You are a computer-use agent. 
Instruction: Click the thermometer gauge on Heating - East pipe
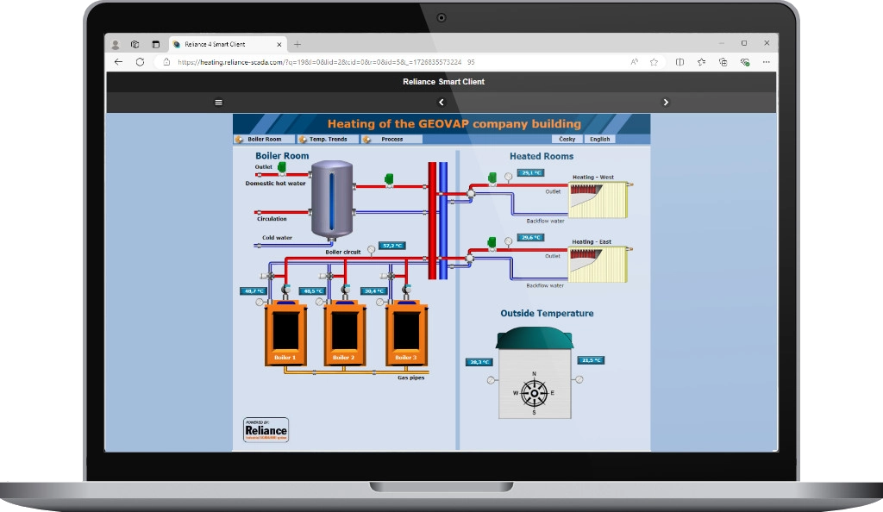(508, 241)
